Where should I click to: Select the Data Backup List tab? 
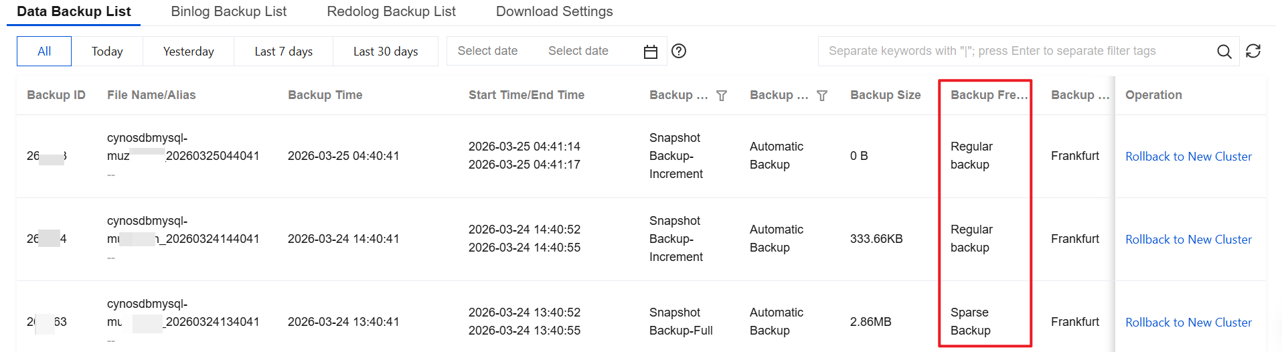point(74,11)
